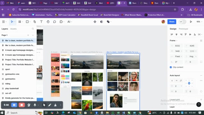Add a layout grid with plus

(x=201, y=99)
